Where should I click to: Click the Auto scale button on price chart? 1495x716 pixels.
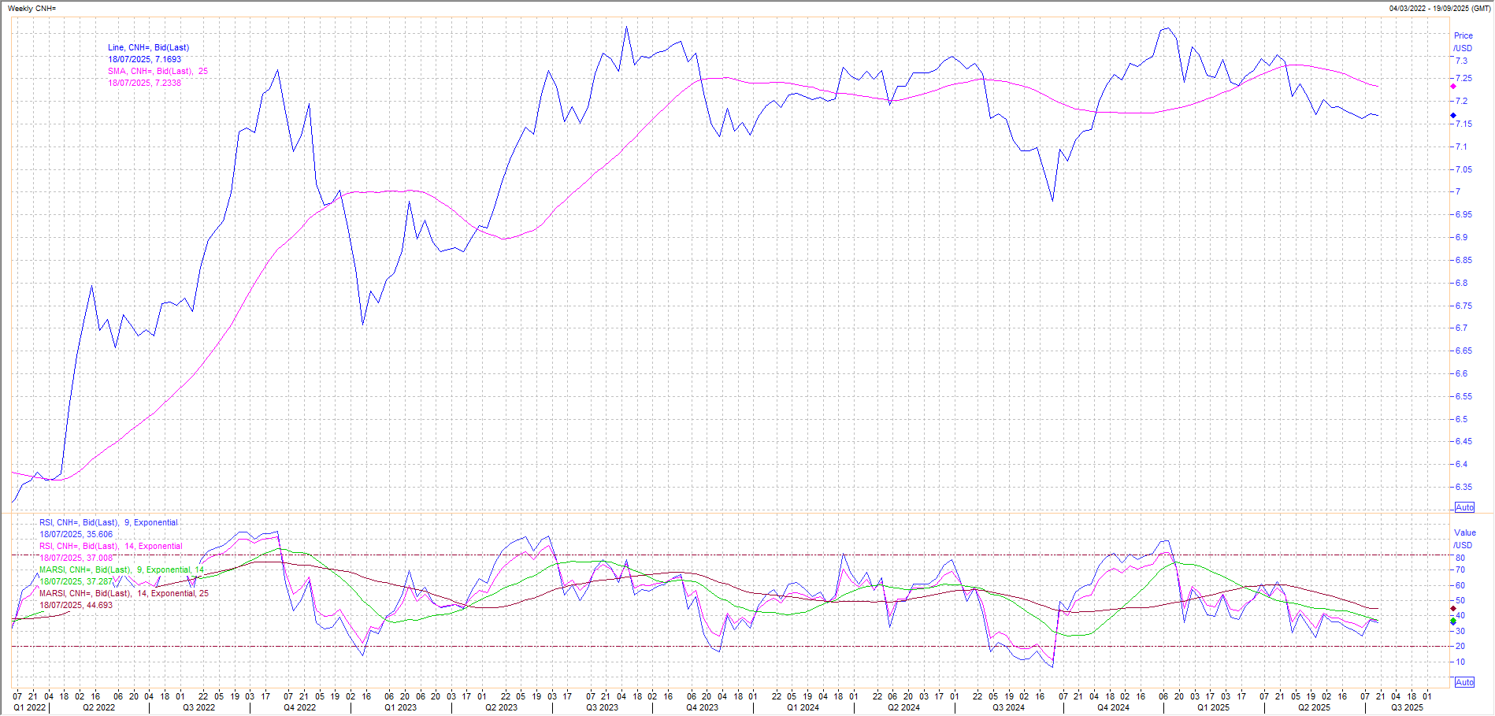pyautogui.click(x=1464, y=507)
